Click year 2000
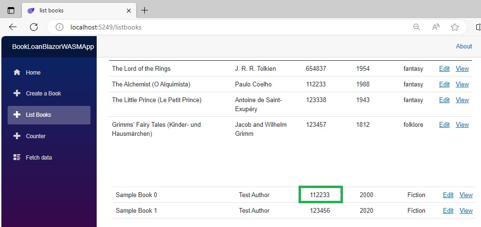Screen dimensions: 481x227 coord(367,195)
